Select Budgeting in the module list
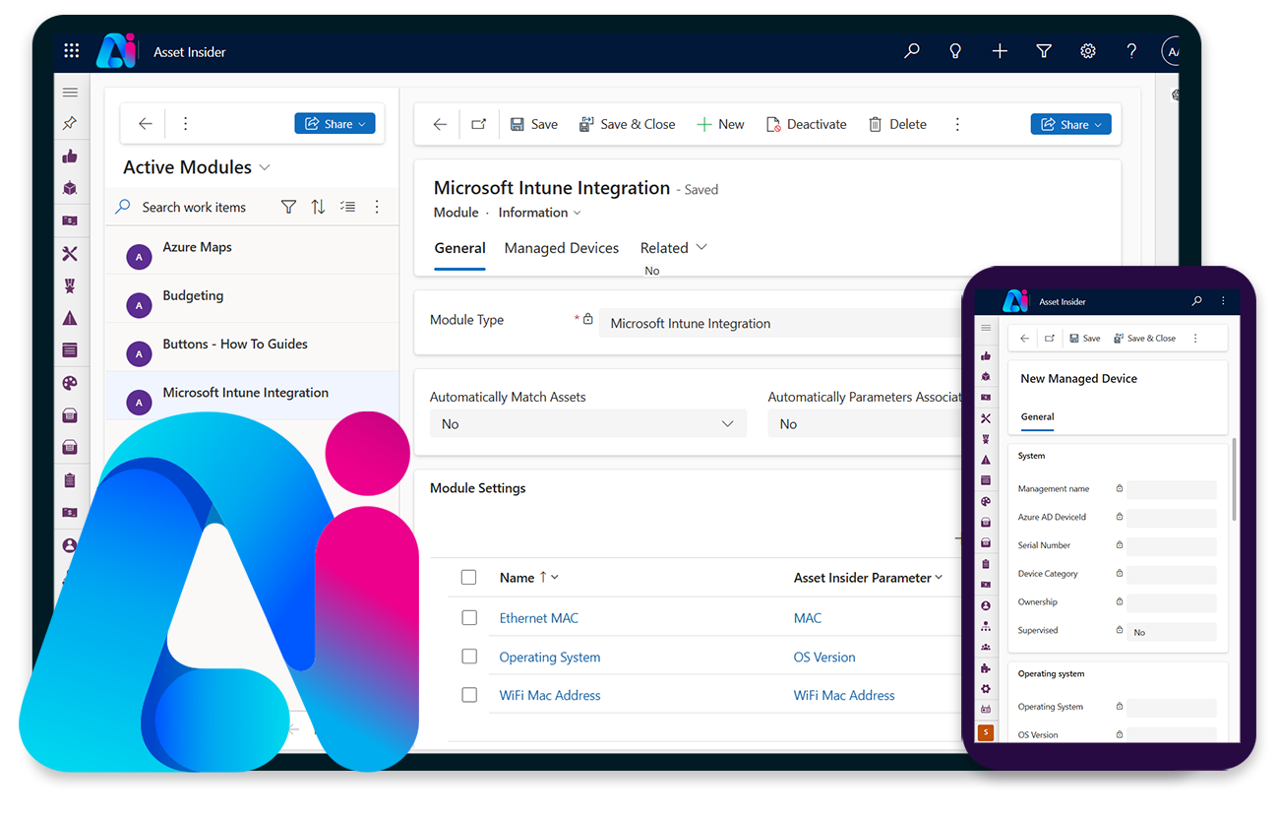The image size is (1279, 816). [x=251, y=297]
